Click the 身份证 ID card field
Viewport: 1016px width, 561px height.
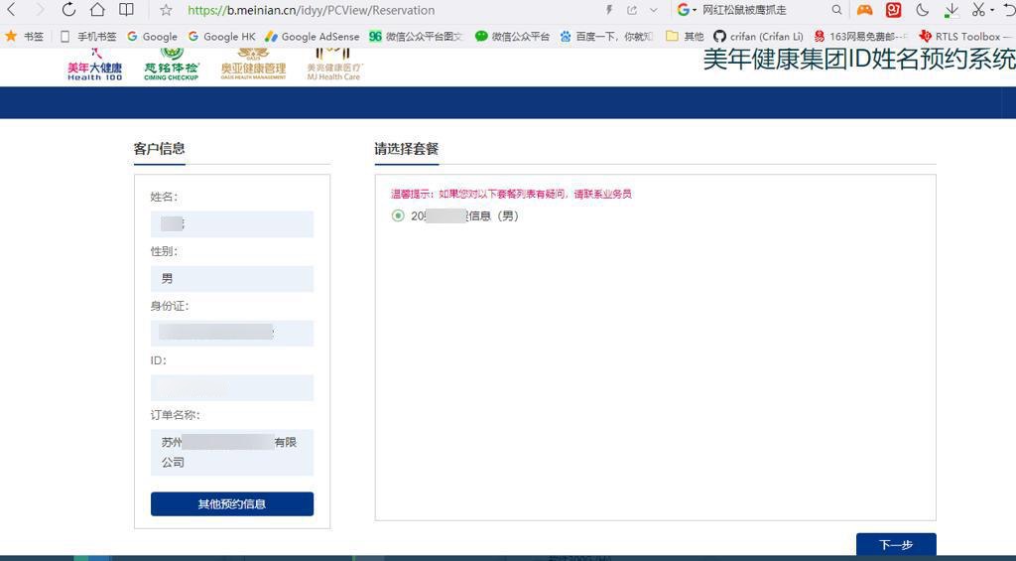(232, 333)
